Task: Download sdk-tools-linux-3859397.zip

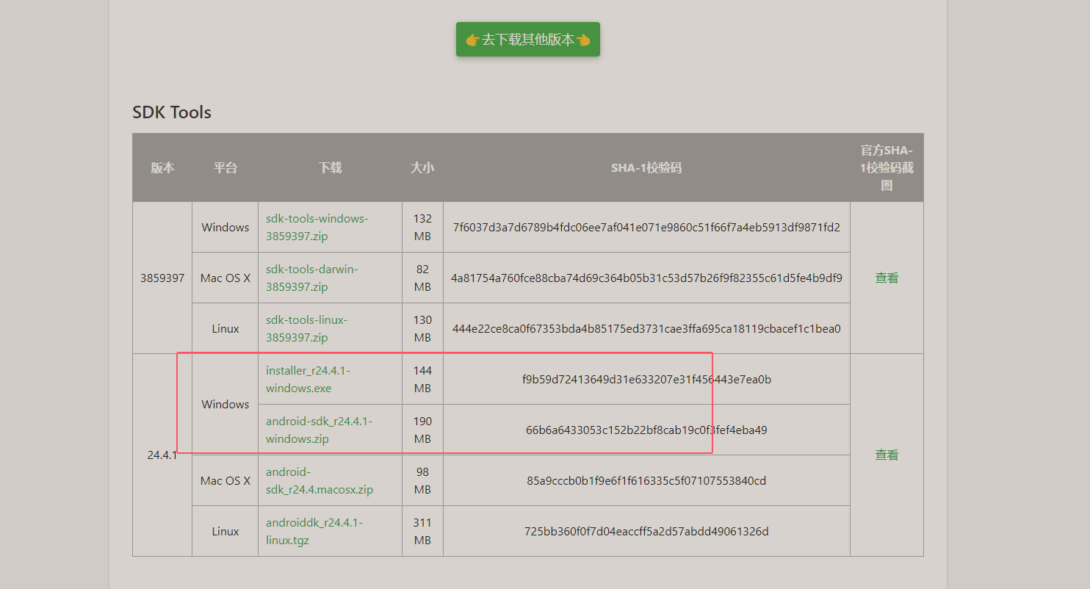Action: coord(307,328)
